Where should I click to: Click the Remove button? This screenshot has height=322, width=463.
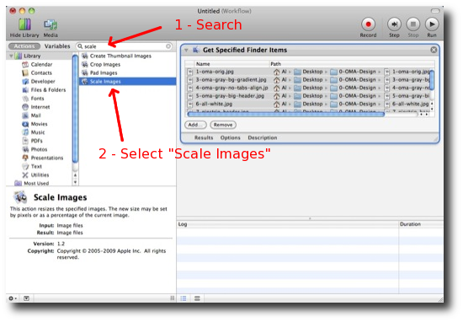223,125
